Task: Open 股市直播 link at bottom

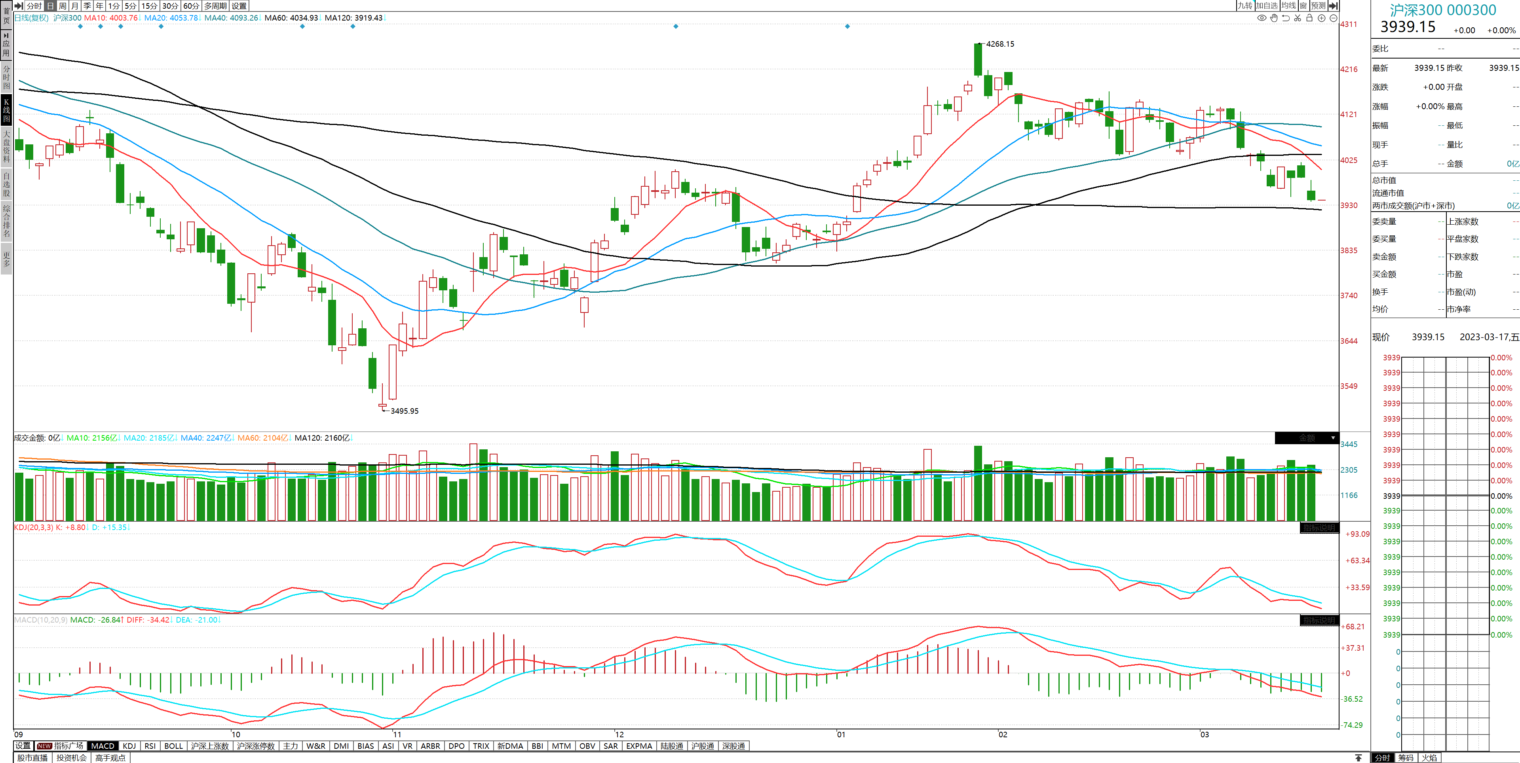Action: [x=32, y=758]
